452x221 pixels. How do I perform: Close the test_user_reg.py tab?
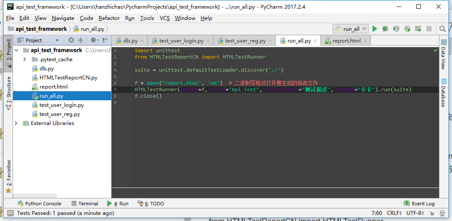pyautogui.click(x=271, y=41)
